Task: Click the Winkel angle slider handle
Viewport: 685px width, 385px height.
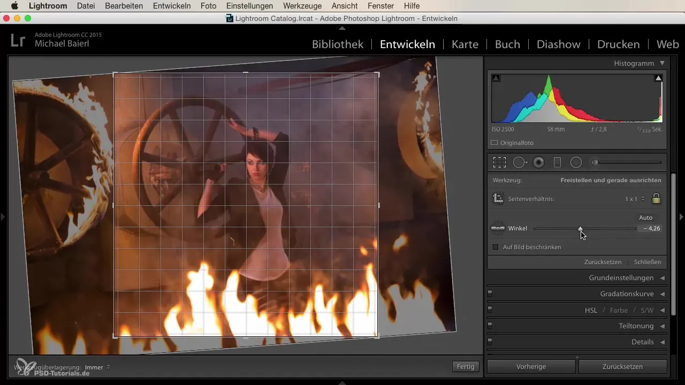Action: tap(580, 228)
